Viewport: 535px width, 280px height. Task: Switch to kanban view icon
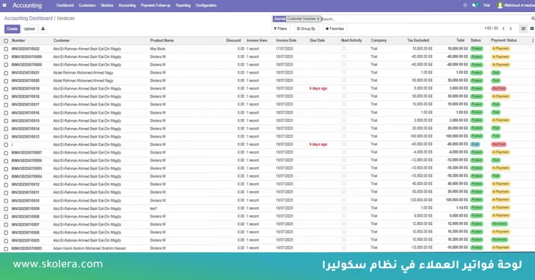click(x=531, y=29)
